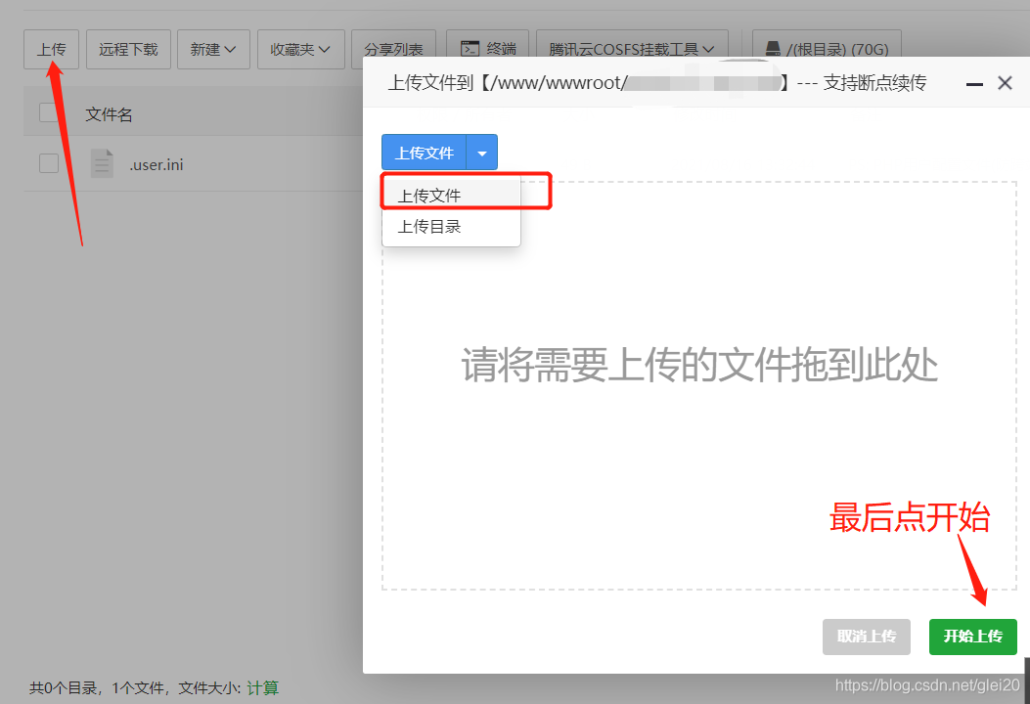Check the .user.ini file checkbox

49,163
